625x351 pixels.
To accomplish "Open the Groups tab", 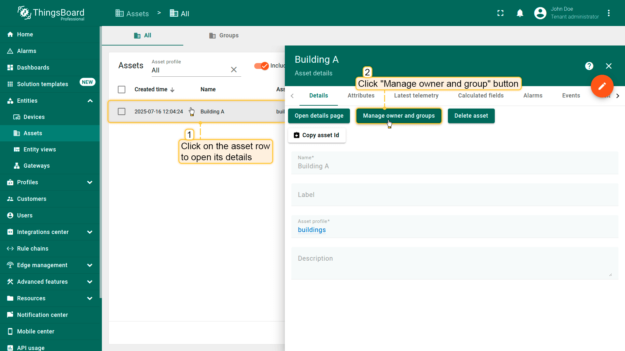I will point(224,35).
